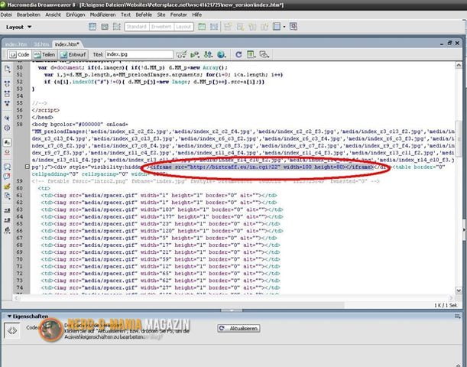Click the browser check errors icon

[181, 54]
